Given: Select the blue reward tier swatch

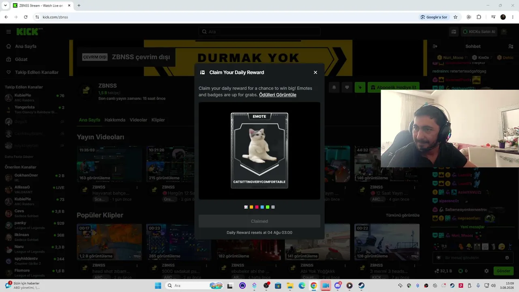Looking at the screenshot, I should pyautogui.click(x=262, y=207).
